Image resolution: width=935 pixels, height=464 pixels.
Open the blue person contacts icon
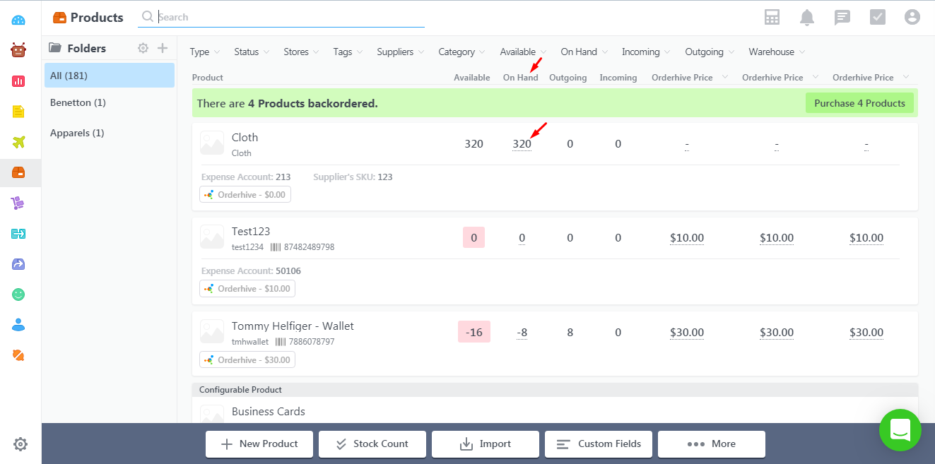point(19,325)
